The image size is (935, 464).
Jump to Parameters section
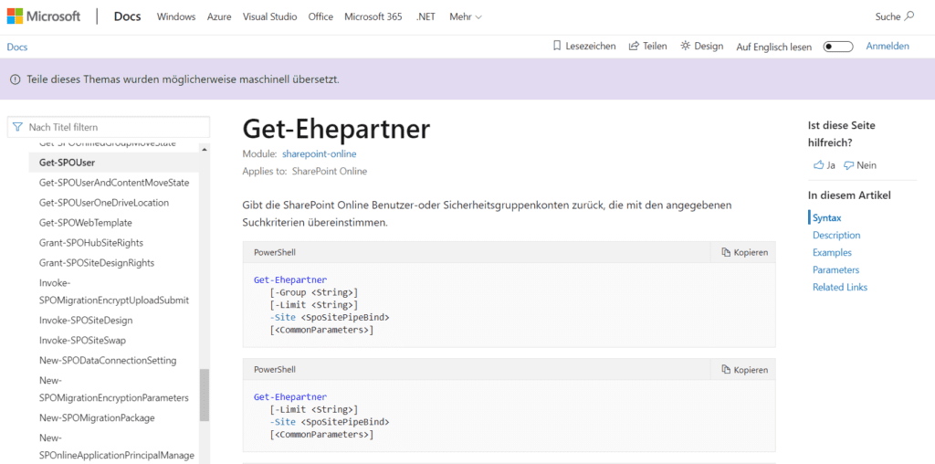click(835, 269)
